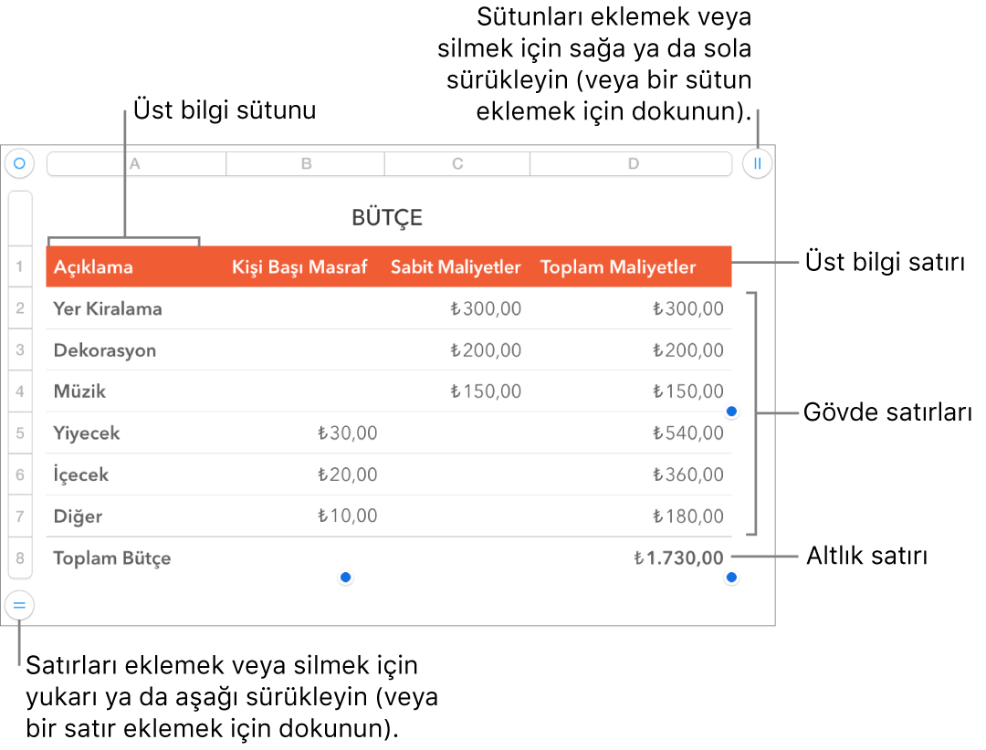Select the Açıklama header cell
Screen dimensions: 986x750
tap(95, 266)
